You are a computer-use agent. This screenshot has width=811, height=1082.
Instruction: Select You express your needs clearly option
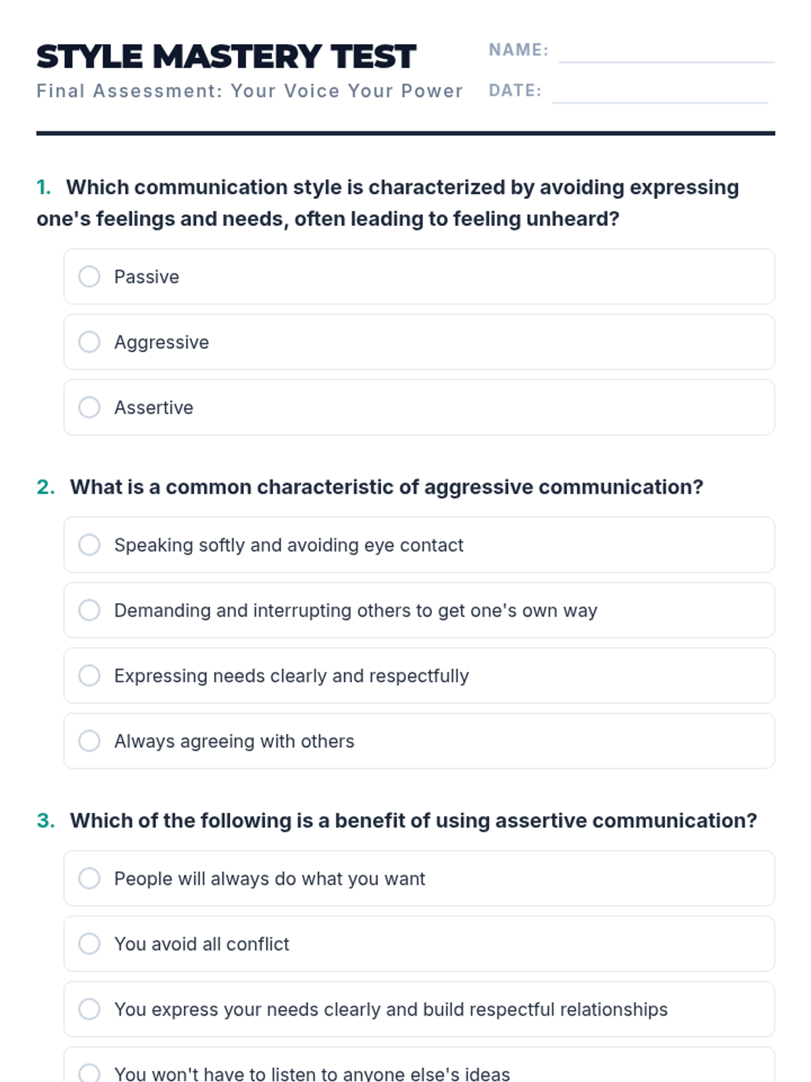coord(89,1009)
